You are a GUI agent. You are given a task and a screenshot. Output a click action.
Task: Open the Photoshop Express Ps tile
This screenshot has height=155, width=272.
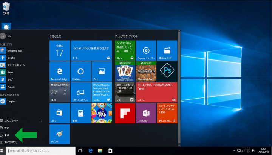(167, 71)
